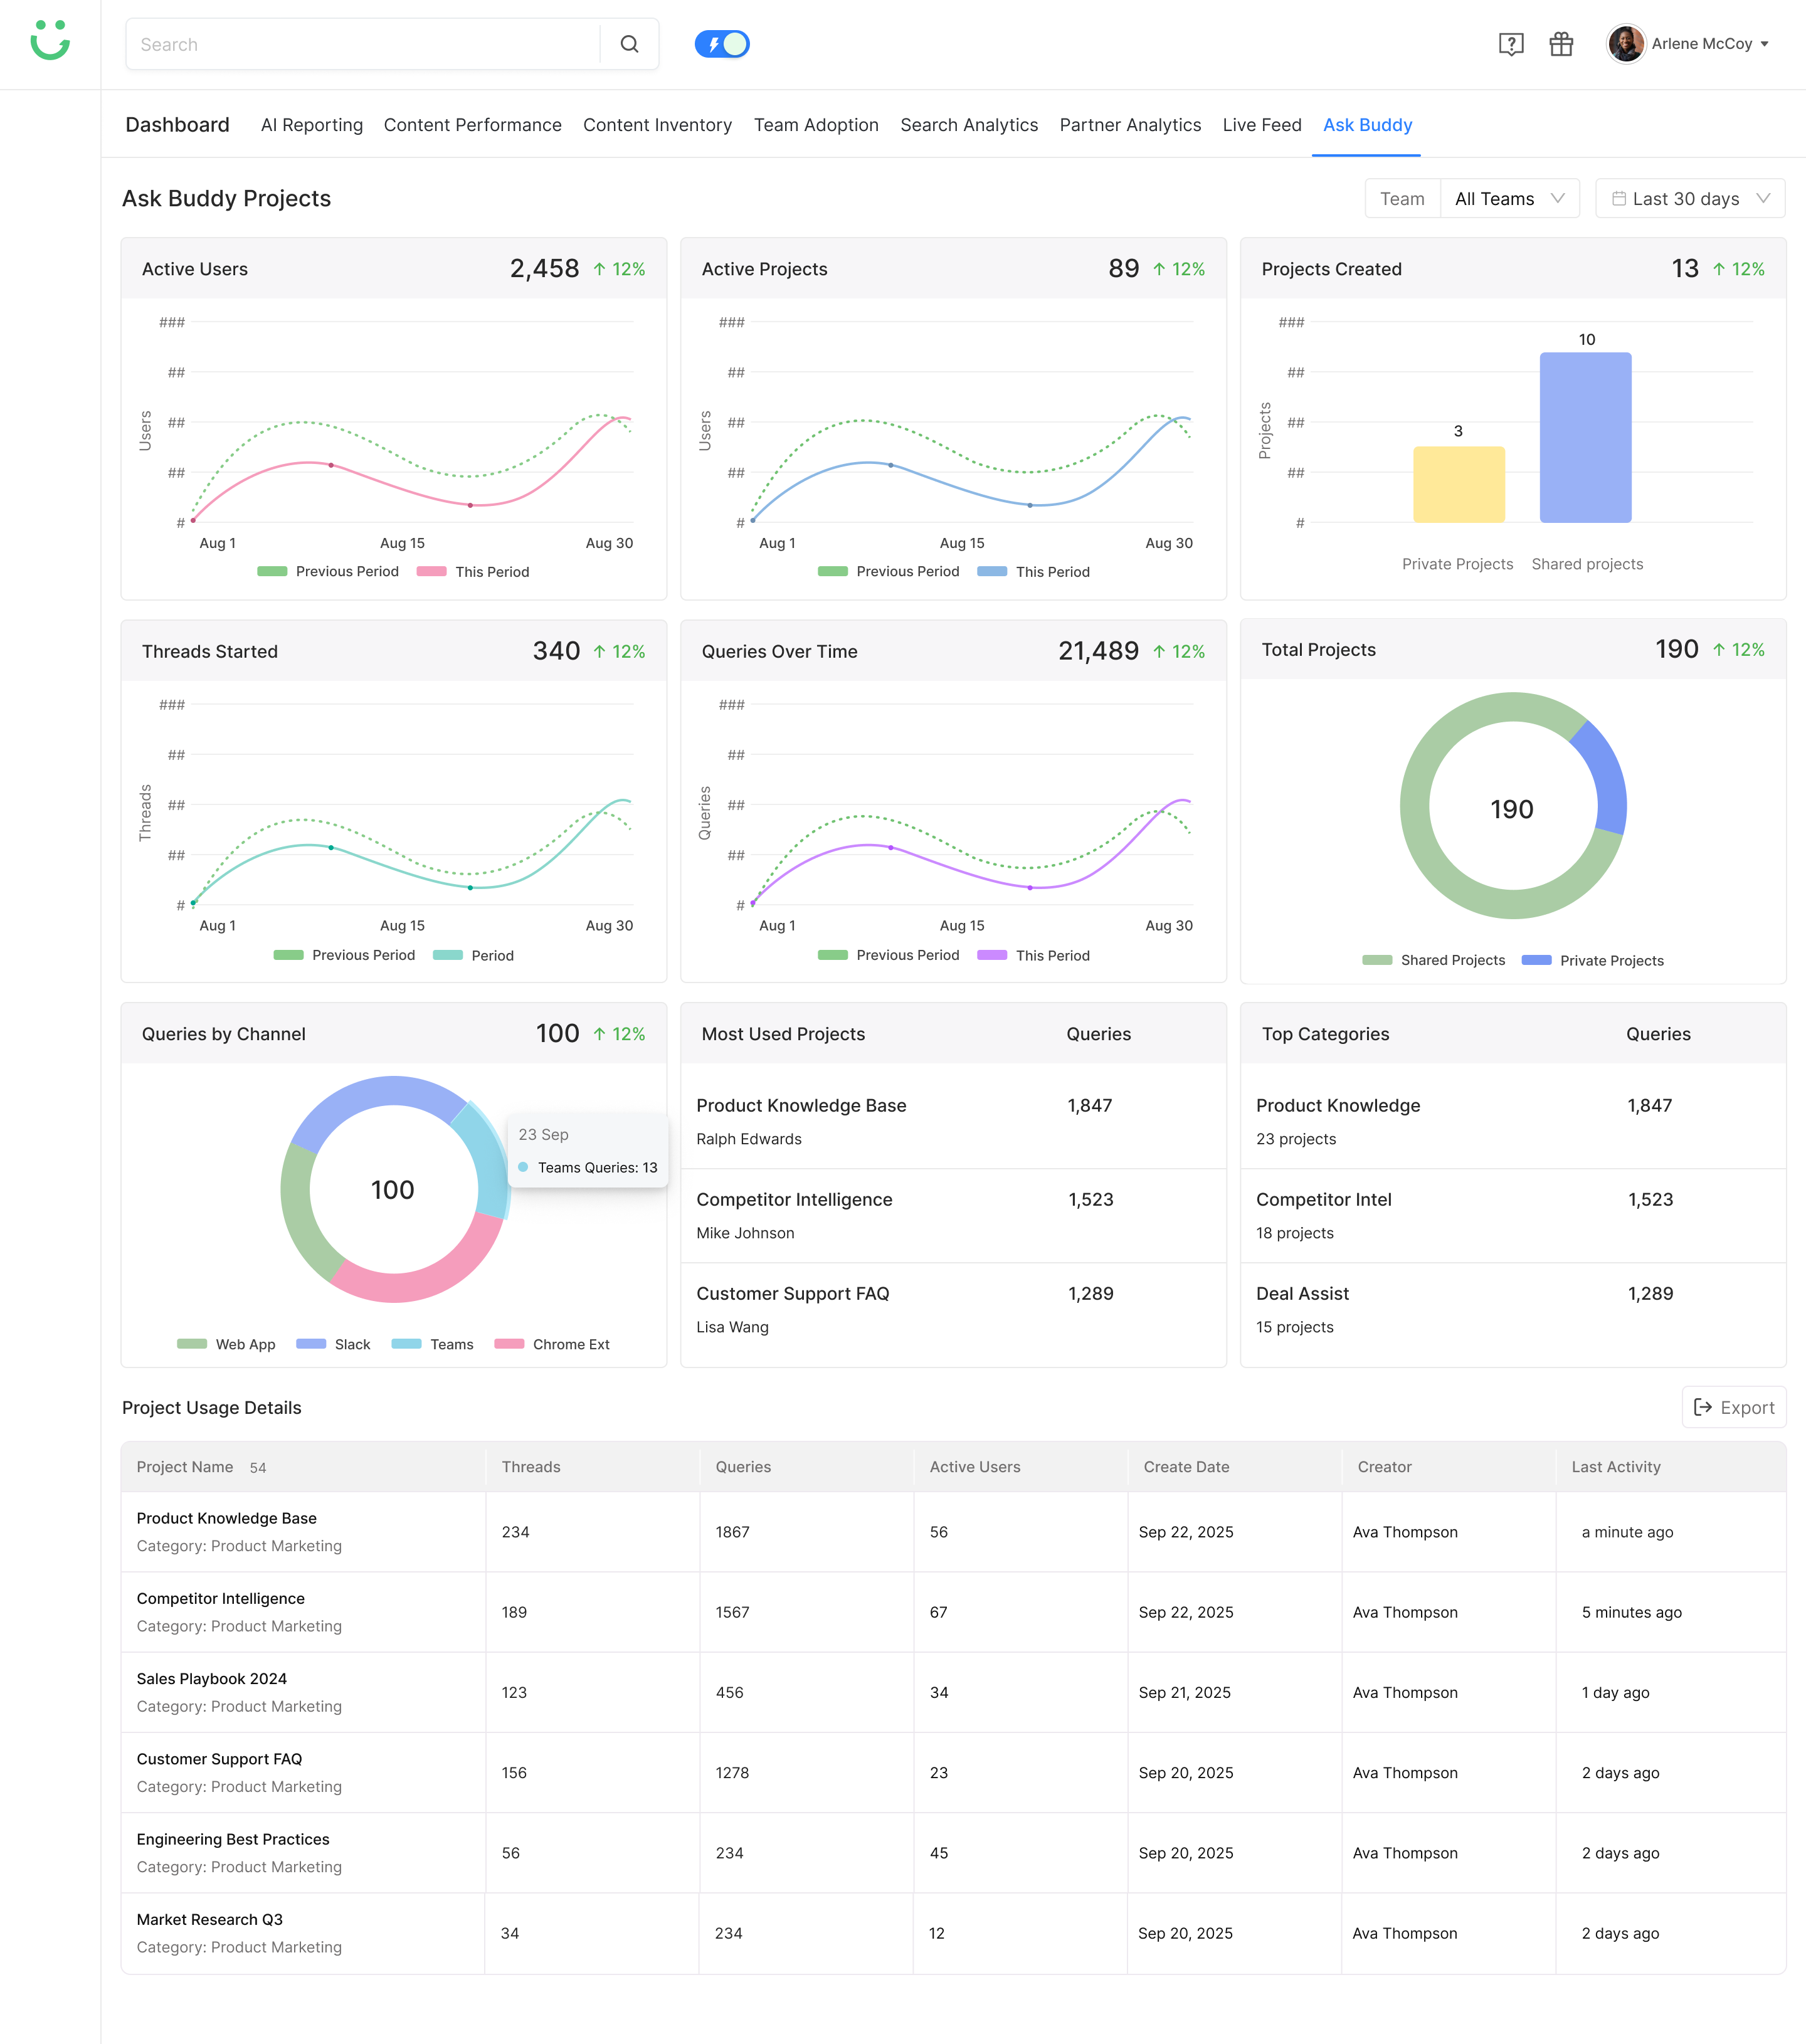Click Competitor Intel category row

1513,1215
